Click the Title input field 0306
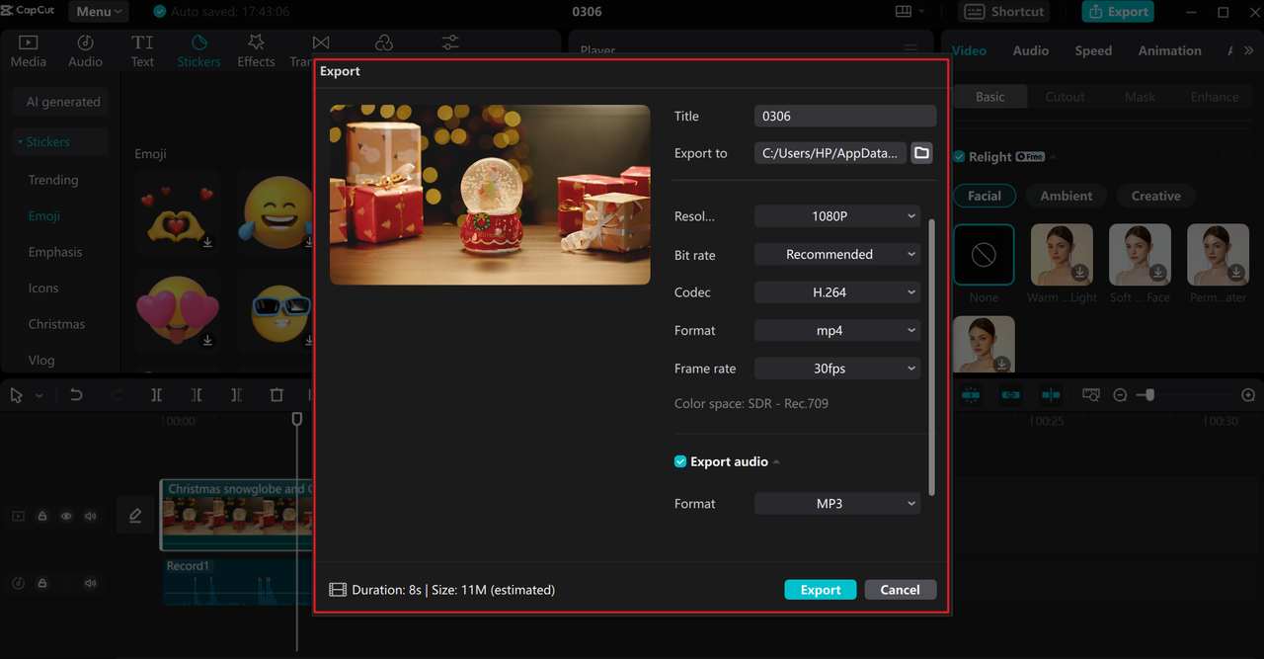The height and width of the screenshot is (659, 1264). tap(845, 116)
